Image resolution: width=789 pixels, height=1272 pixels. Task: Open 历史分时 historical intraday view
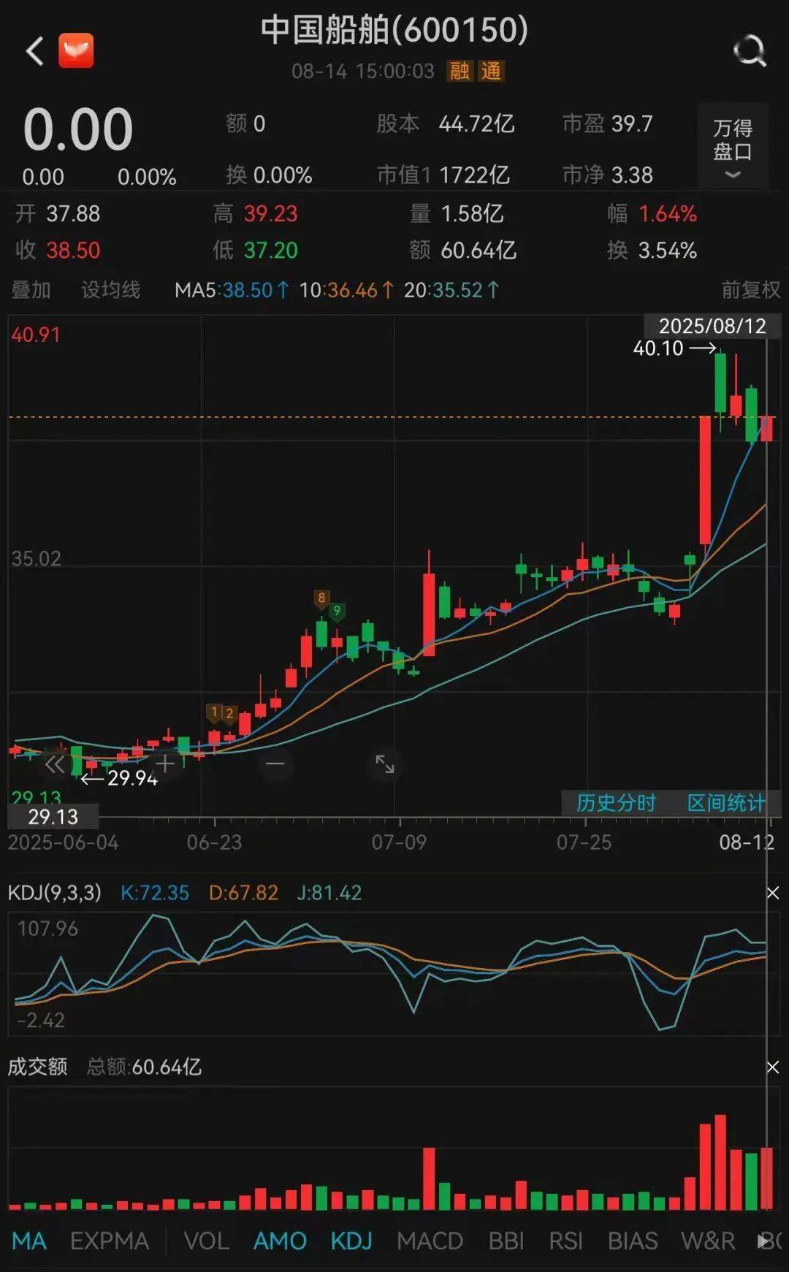coord(616,803)
